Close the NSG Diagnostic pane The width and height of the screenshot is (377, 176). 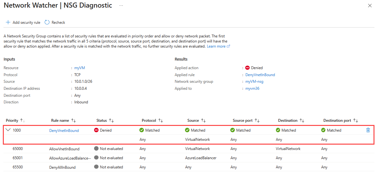(370, 6)
